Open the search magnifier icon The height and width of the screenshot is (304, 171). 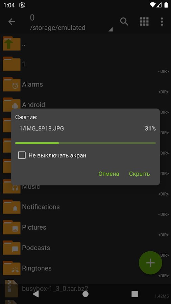tap(124, 22)
